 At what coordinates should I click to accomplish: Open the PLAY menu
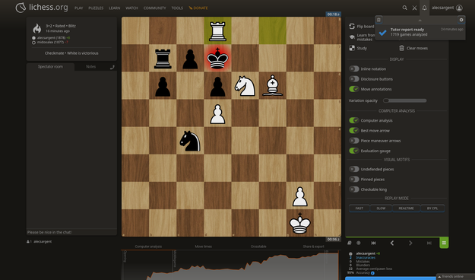(x=79, y=8)
